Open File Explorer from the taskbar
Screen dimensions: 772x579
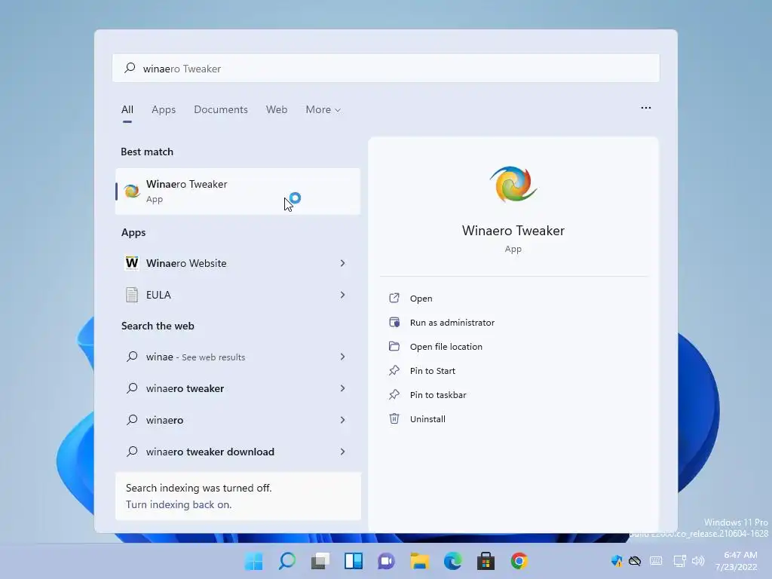[x=419, y=561]
